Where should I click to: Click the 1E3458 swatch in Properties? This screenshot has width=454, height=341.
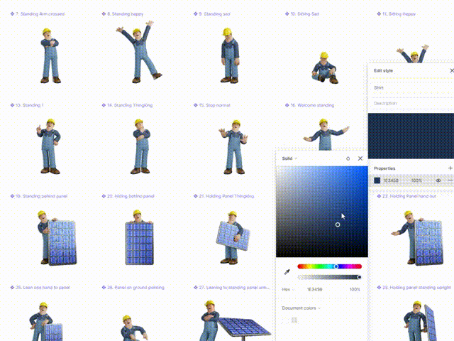[x=377, y=180]
